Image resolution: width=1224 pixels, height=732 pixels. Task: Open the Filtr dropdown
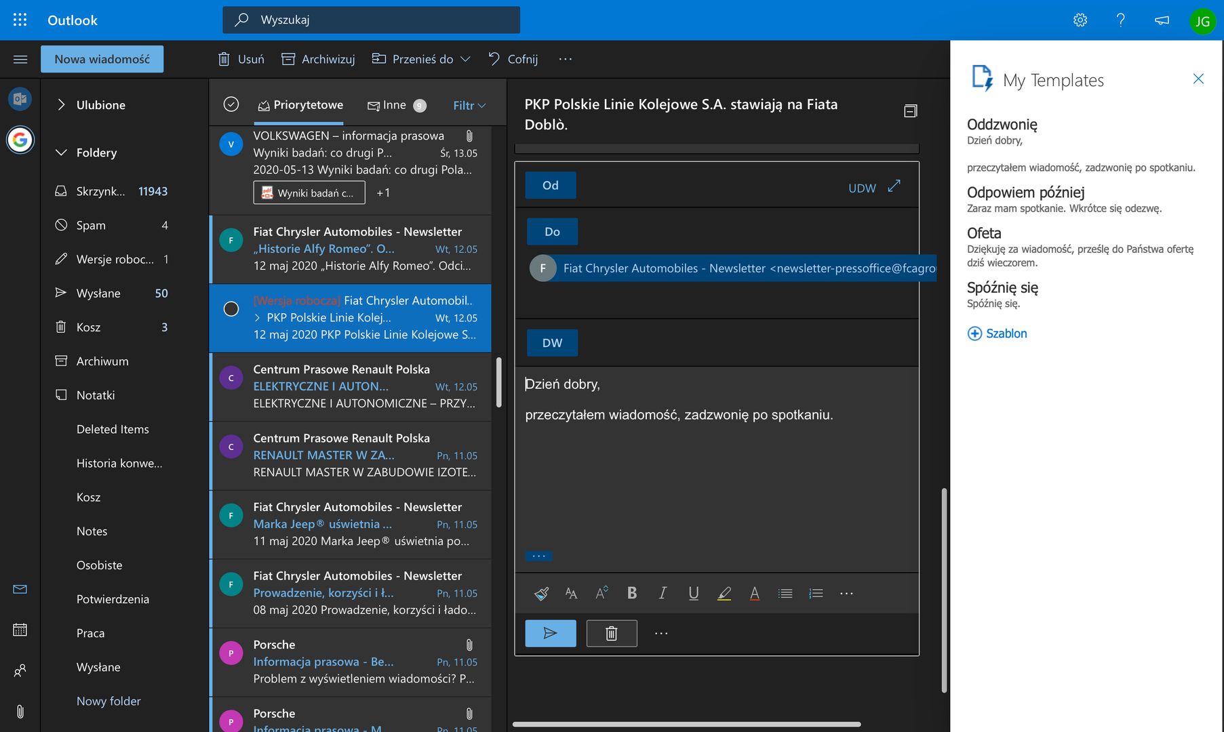[469, 105]
